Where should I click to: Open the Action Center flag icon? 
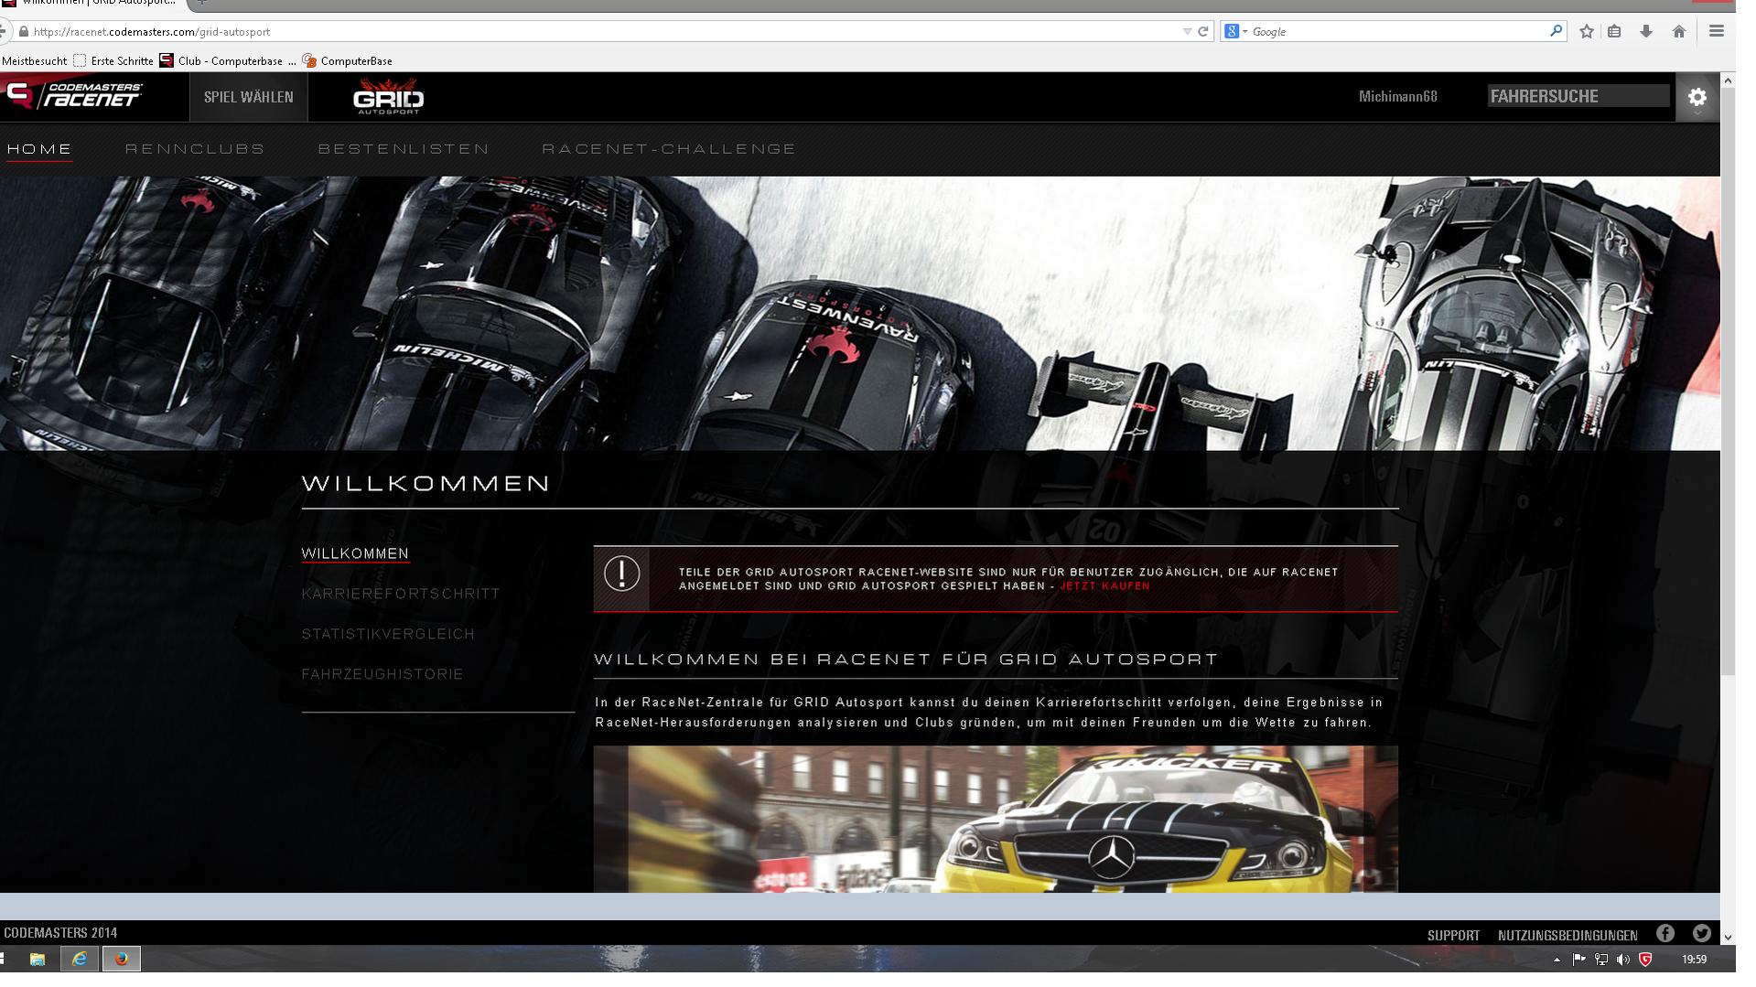click(x=1578, y=960)
